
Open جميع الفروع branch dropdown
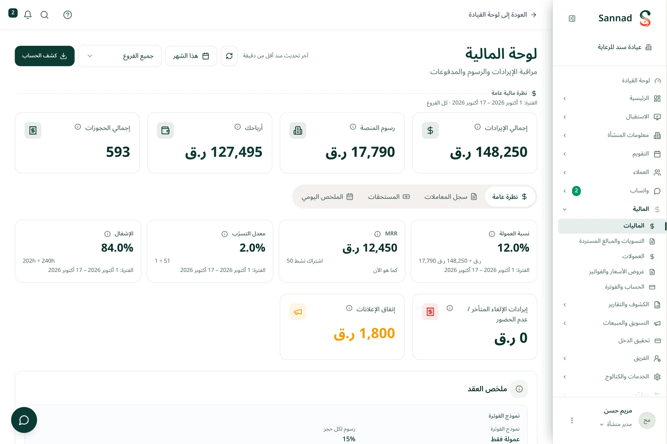pyautogui.click(x=120, y=56)
